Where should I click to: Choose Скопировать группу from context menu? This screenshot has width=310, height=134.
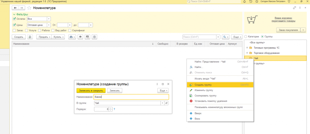click(x=220, y=96)
